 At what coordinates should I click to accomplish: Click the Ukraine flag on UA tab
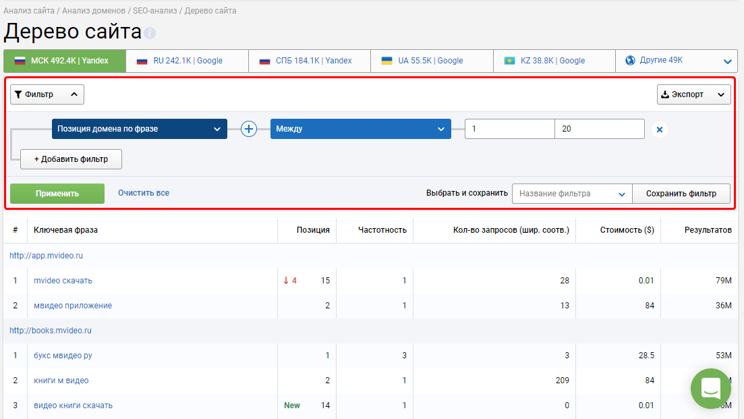point(387,61)
